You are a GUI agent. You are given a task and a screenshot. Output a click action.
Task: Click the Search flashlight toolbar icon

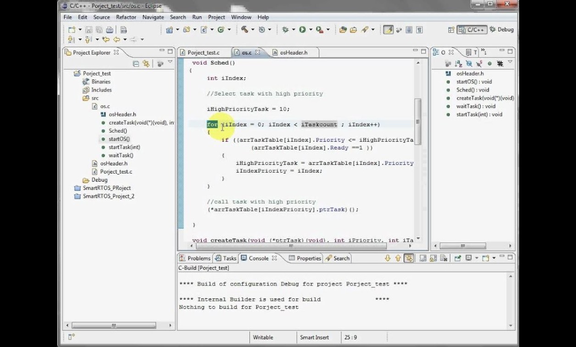point(365,30)
